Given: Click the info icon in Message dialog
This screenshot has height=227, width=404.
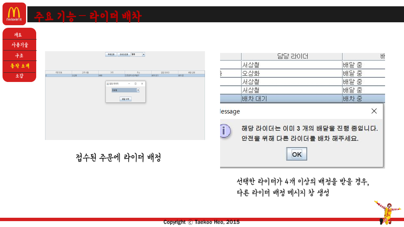Looking at the screenshot, I should click(x=225, y=131).
